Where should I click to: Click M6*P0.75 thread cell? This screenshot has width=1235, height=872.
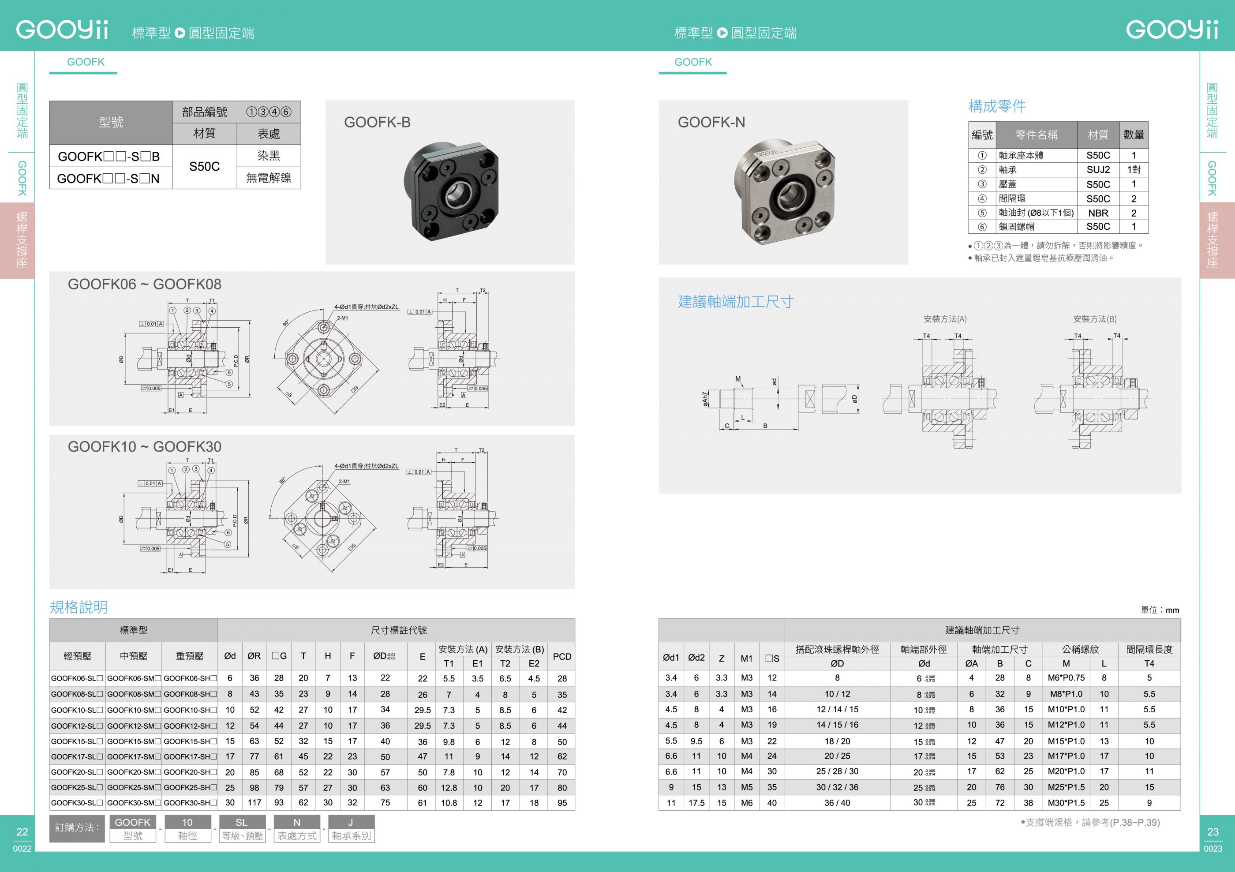(x=1066, y=678)
